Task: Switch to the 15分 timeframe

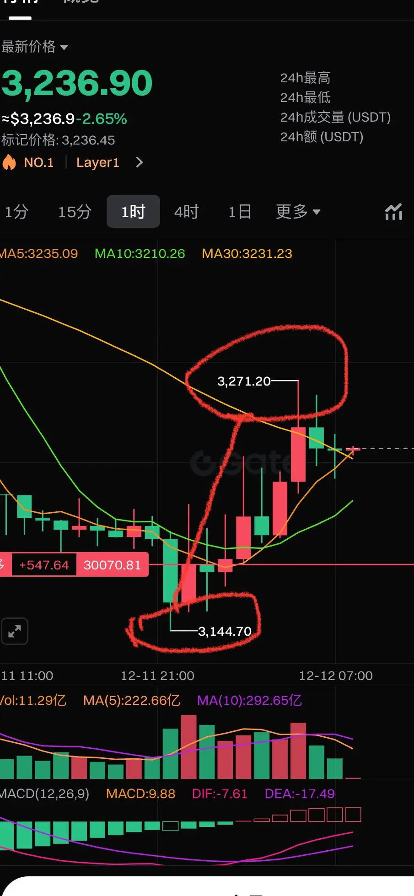Action: tap(75, 212)
